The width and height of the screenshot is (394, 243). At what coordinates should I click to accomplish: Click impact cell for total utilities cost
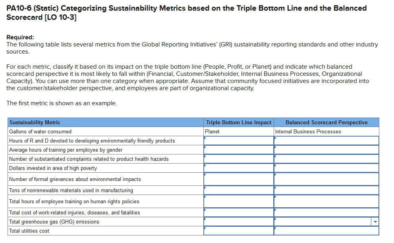tap(238, 230)
